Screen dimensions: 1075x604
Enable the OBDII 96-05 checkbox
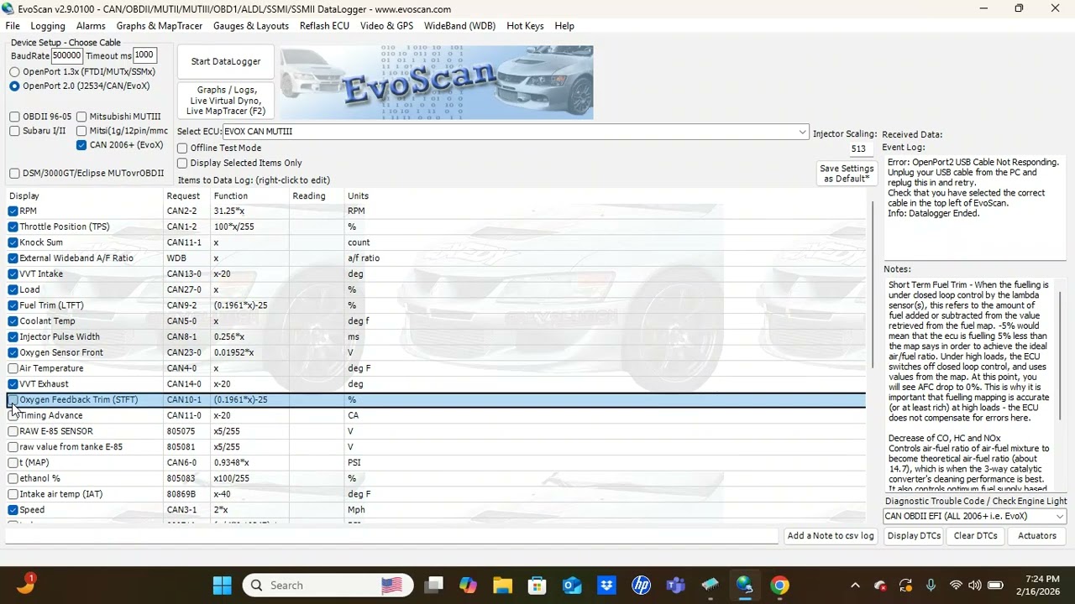(x=14, y=117)
